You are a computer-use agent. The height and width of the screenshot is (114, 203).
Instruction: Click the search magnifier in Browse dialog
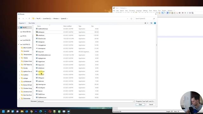point(154,19)
